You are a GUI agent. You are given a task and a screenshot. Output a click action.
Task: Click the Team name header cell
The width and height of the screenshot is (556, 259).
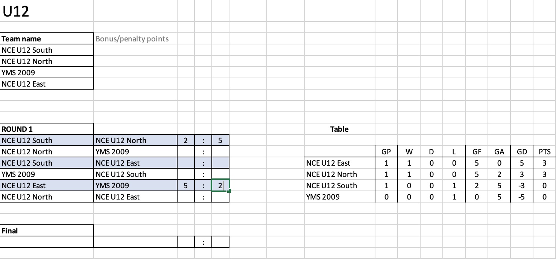(47, 39)
